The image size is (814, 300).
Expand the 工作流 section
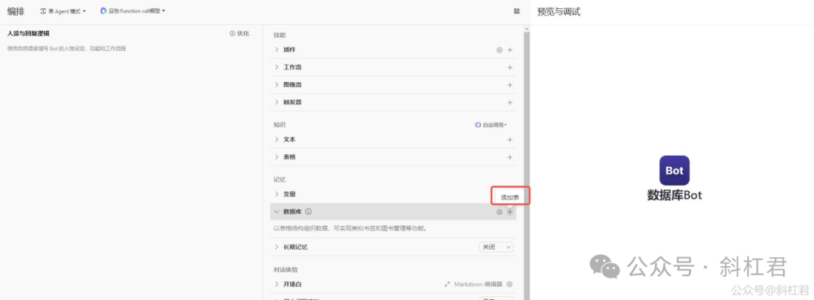tap(277, 68)
